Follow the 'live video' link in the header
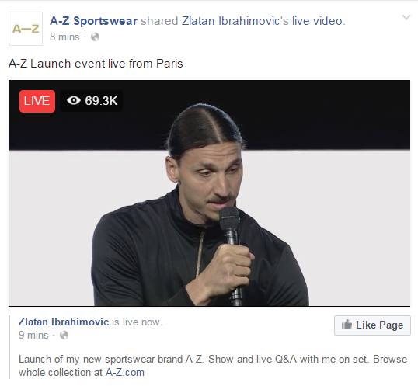The height and width of the screenshot is (386, 418). coord(317,21)
